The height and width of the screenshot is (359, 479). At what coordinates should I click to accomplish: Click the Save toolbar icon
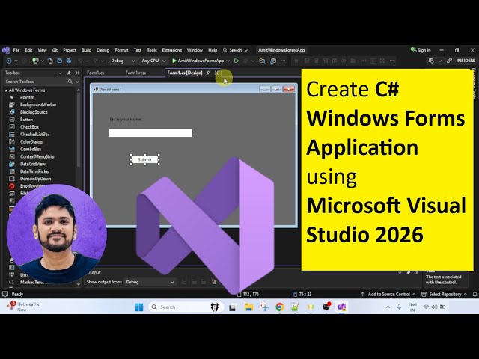(60, 61)
